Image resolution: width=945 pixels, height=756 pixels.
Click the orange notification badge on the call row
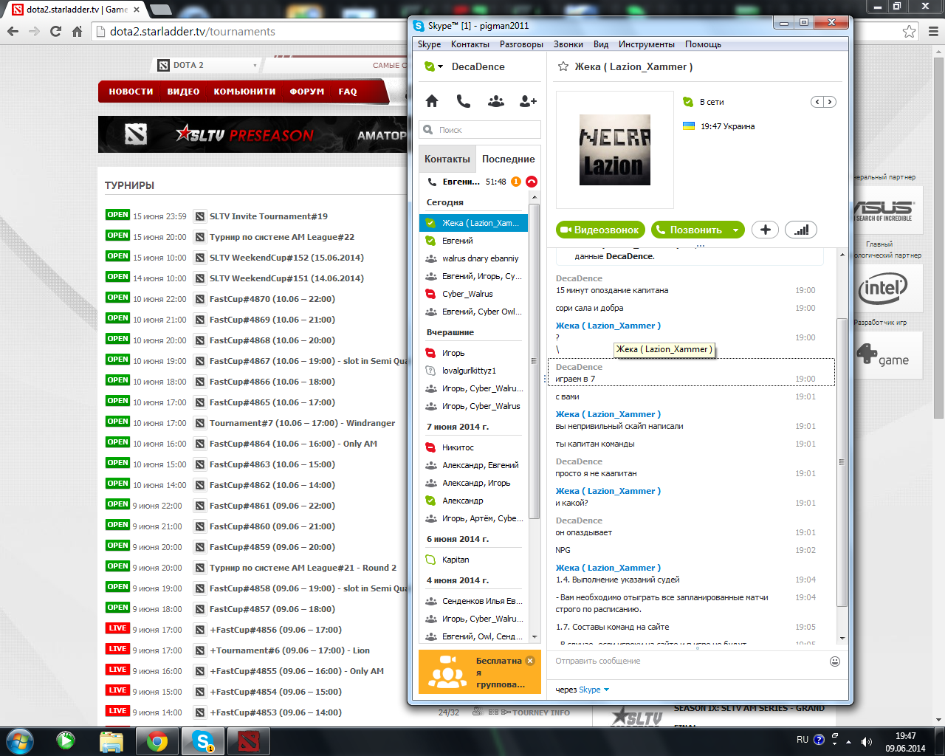[x=516, y=182]
